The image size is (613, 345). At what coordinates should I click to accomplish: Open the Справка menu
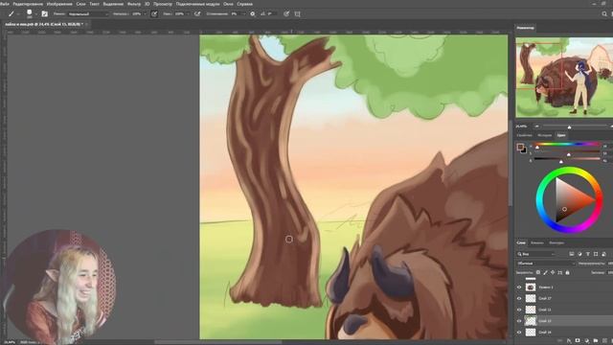(245, 4)
